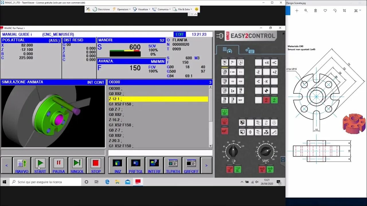The image size is (367, 206).
Task: Select EDIT mode key on control panel
Action: coord(225,72)
